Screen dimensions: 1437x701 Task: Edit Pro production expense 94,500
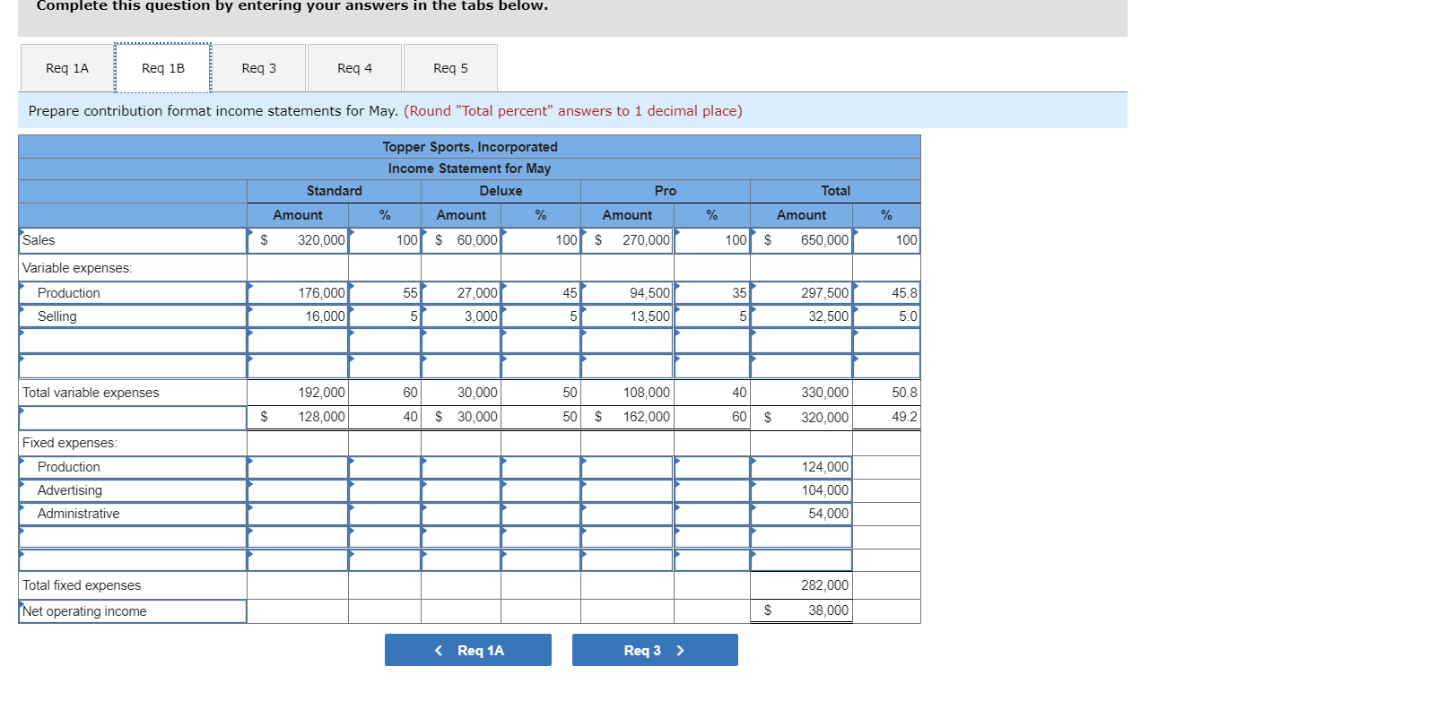(x=627, y=293)
